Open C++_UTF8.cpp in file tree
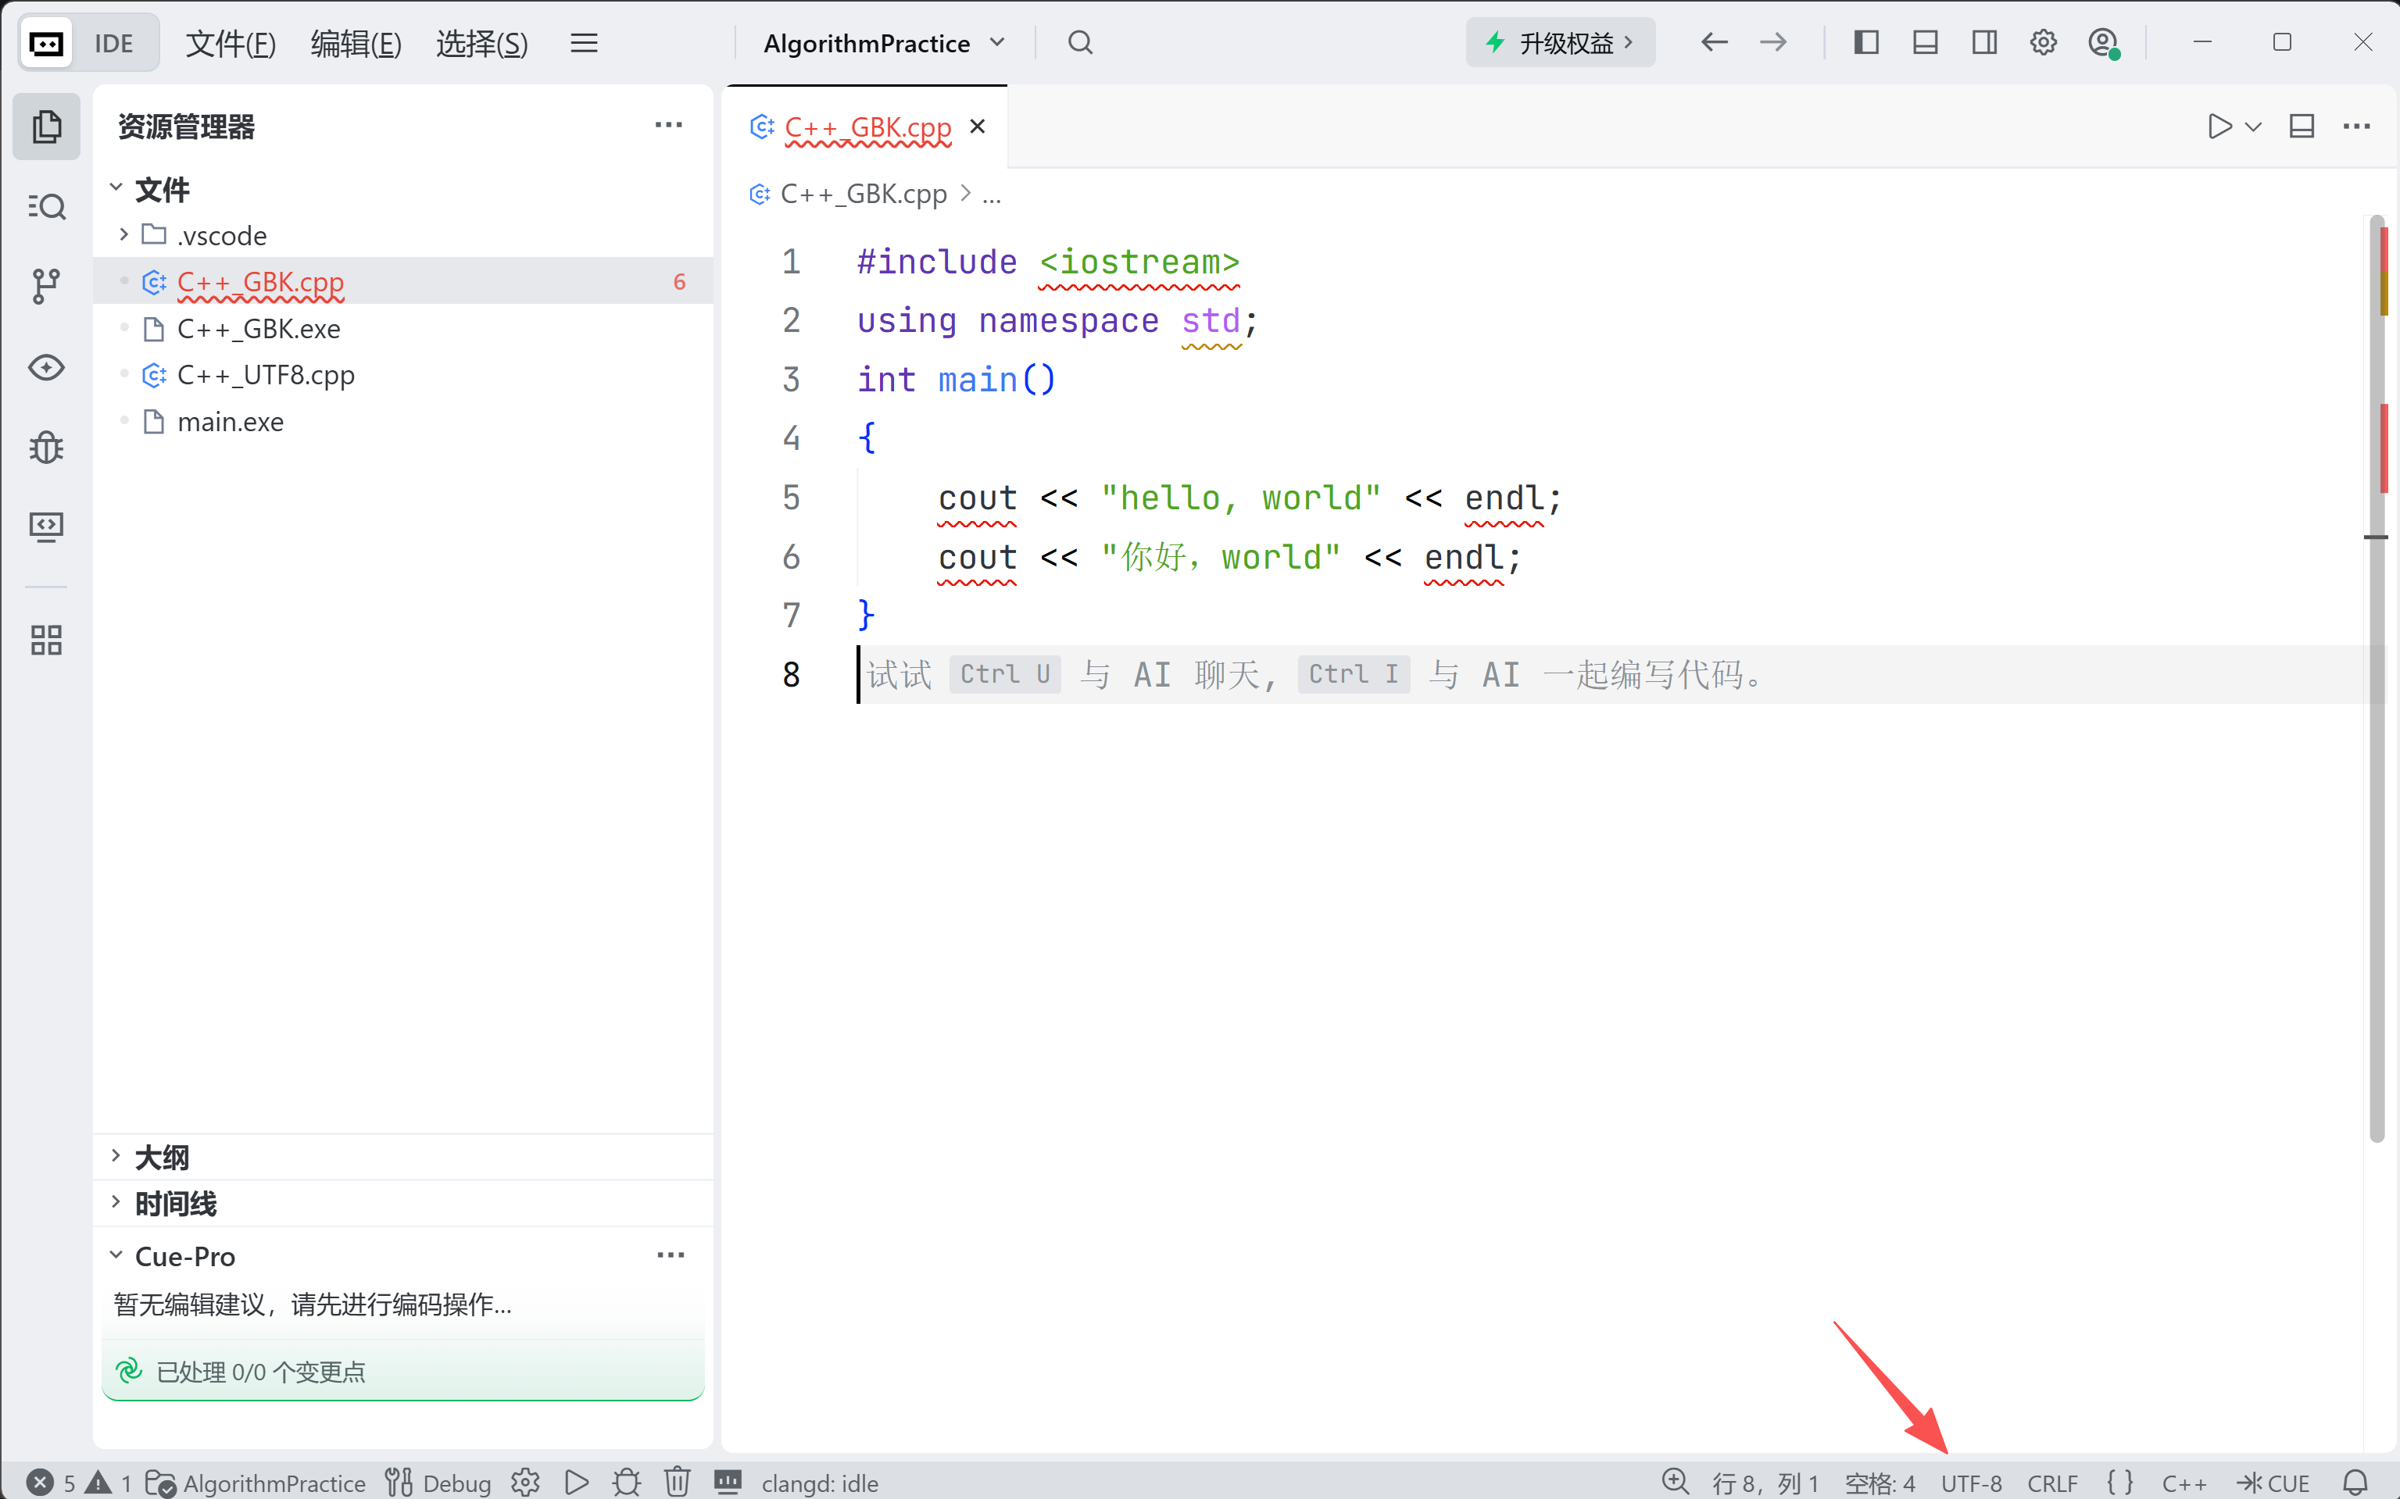 [x=402, y=375]
